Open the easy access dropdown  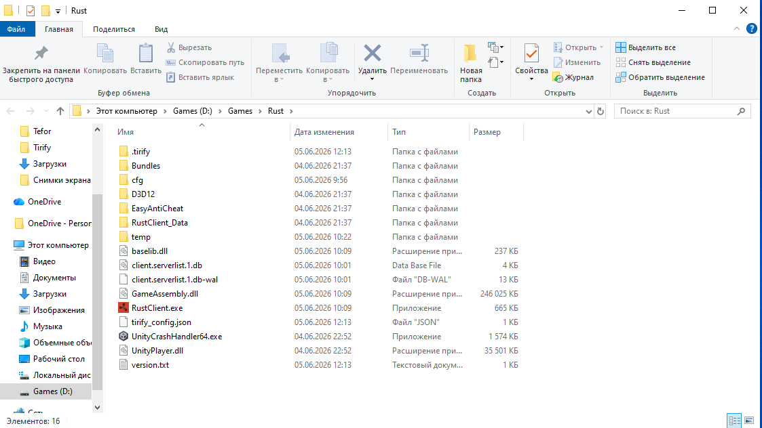pos(496,62)
